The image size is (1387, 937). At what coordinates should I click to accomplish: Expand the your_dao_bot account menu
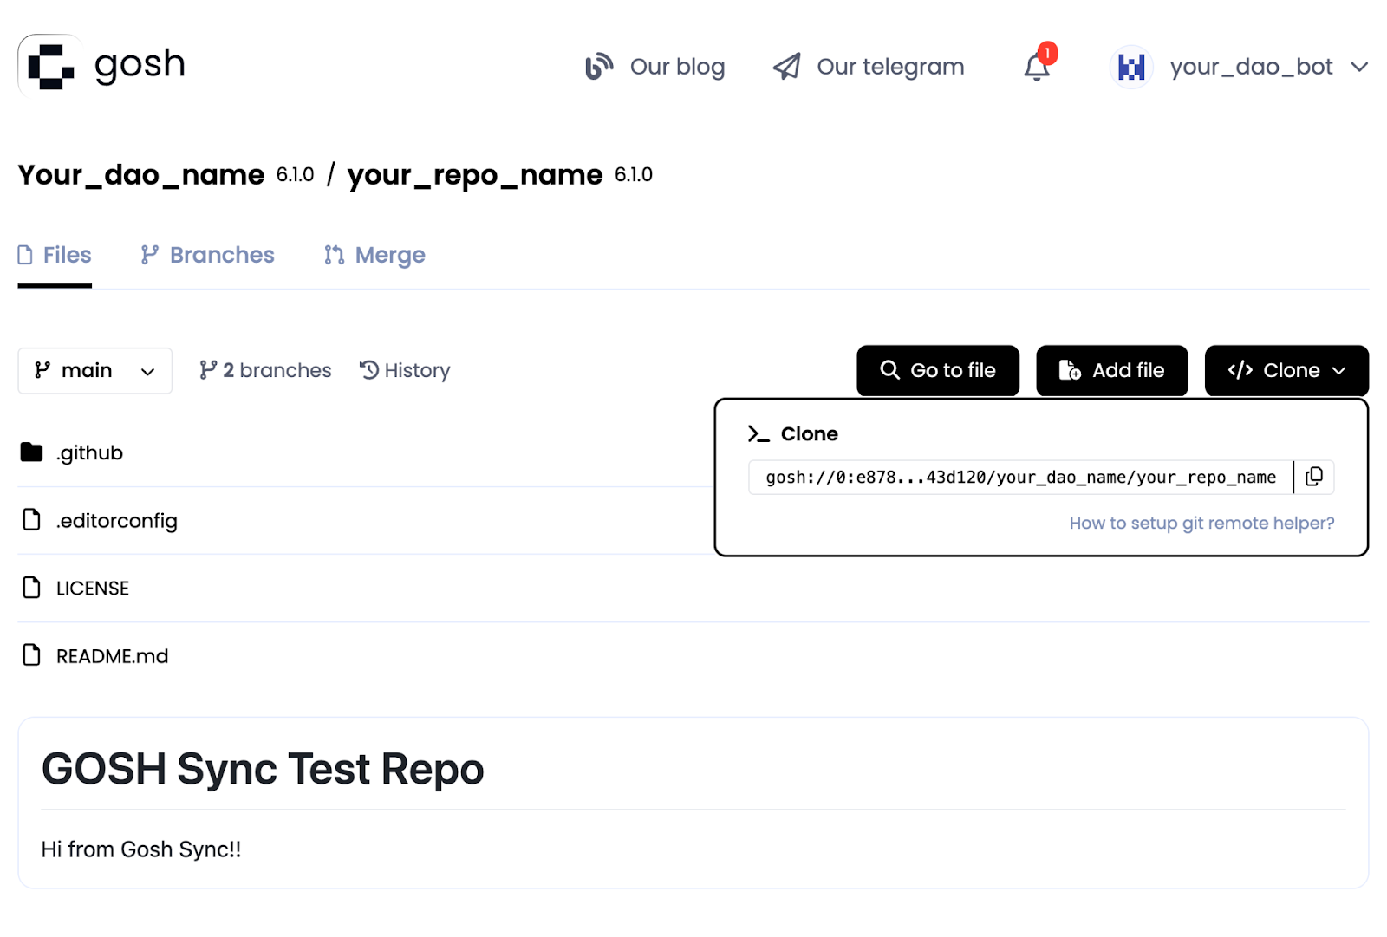1358,67
